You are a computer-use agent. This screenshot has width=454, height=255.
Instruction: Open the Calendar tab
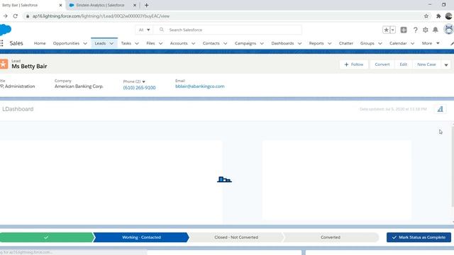coord(398,43)
